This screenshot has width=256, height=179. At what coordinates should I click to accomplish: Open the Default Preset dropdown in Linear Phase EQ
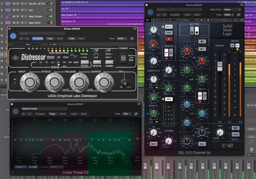pos(44,109)
